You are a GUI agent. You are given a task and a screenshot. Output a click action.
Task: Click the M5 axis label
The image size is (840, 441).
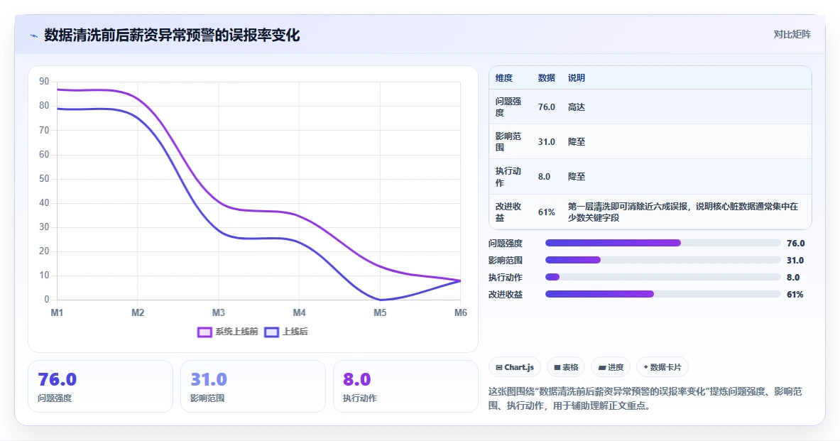click(x=380, y=312)
